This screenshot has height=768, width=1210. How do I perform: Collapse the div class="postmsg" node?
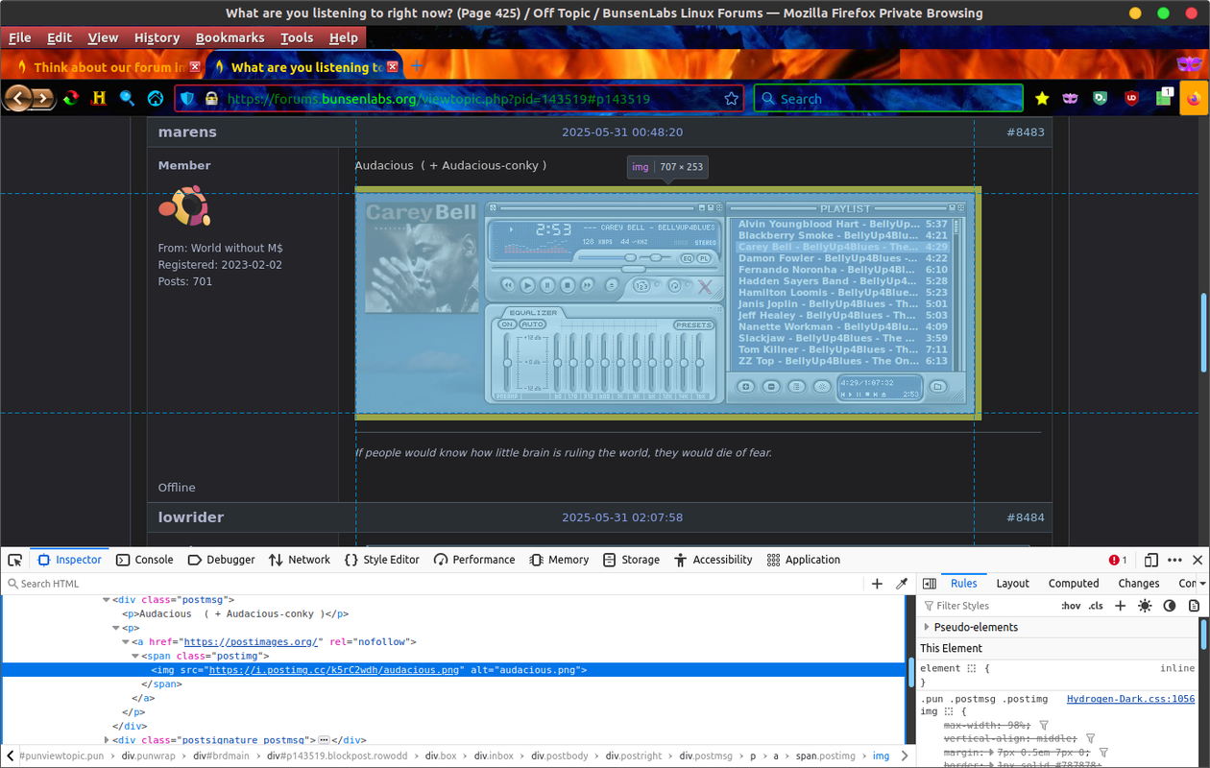(x=107, y=600)
